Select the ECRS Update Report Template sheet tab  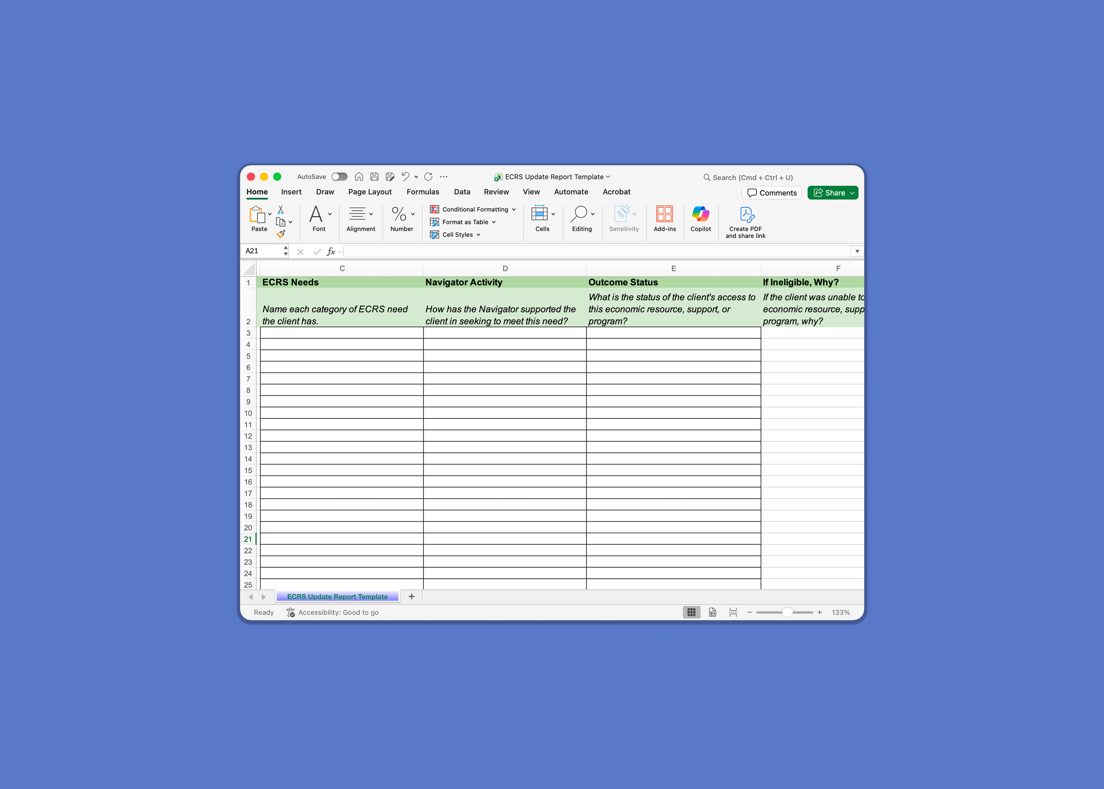[x=337, y=596]
